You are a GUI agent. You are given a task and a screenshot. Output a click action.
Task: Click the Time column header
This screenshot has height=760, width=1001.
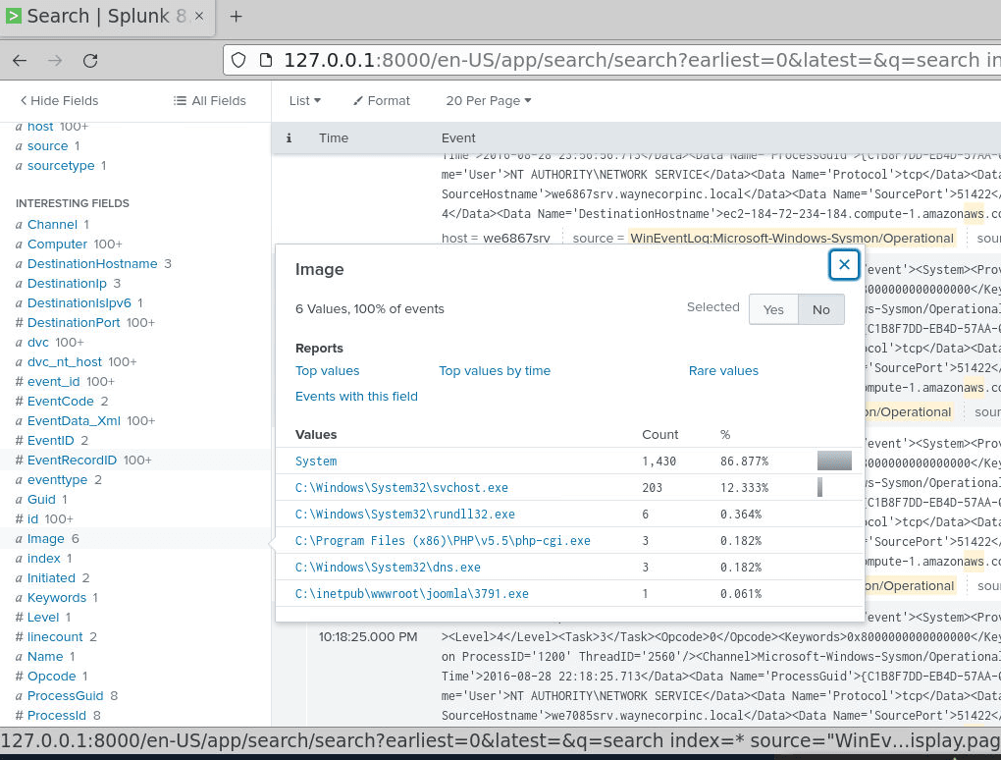pyautogui.click(x=334, y=137)
